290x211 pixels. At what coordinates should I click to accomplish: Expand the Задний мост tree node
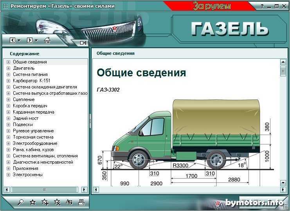click(8, 118)
